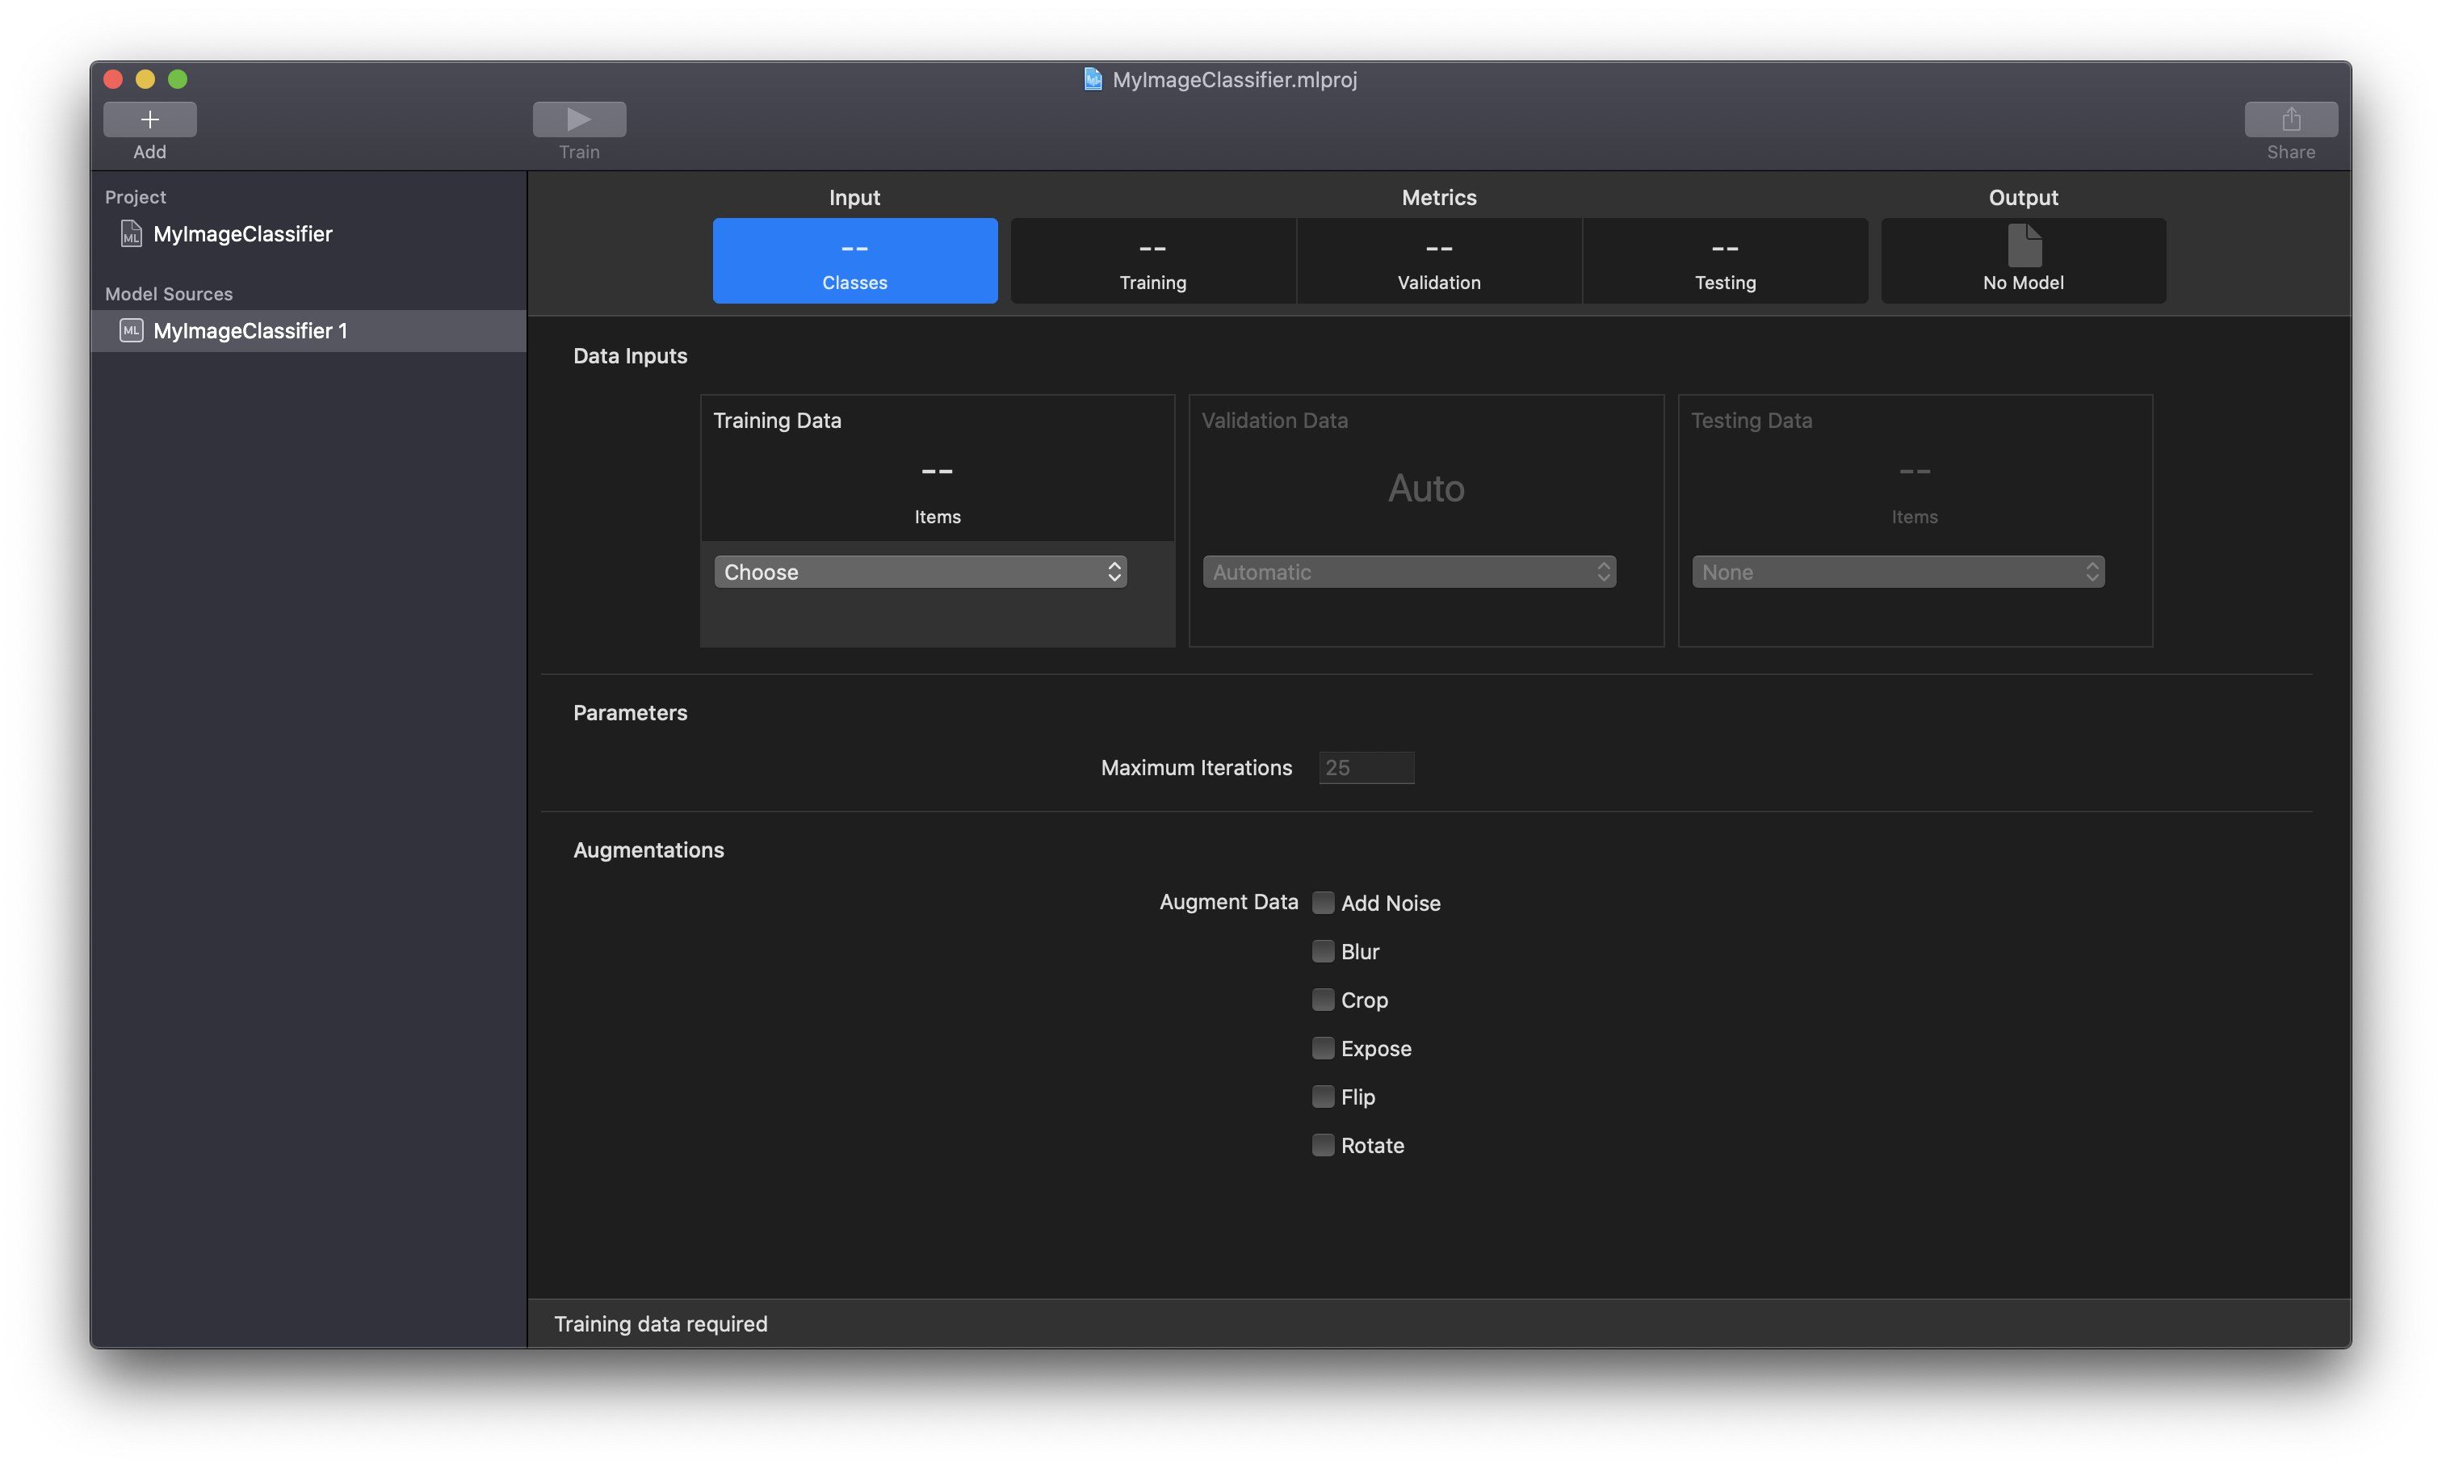The width and height of the screenshot is (2442, 1468).
Task: Click the Augmentations section heading
Action: 648,849
